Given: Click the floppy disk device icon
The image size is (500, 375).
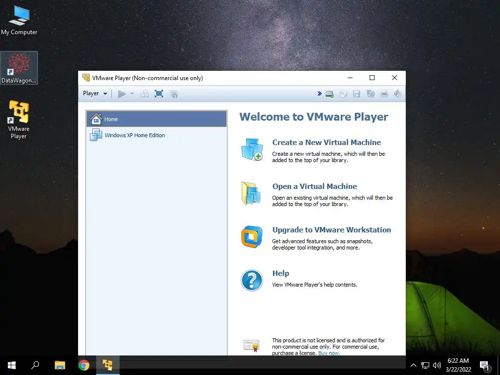Looking at the screenshot, I should [356, 94].
